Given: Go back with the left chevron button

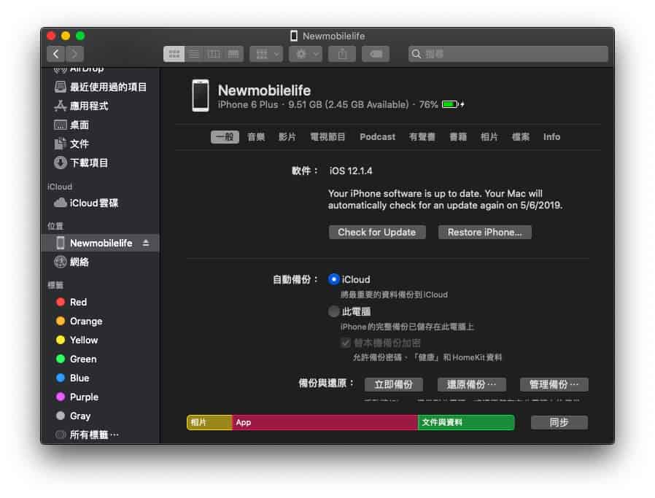Looking at the screenshot, I should (56, 53).
